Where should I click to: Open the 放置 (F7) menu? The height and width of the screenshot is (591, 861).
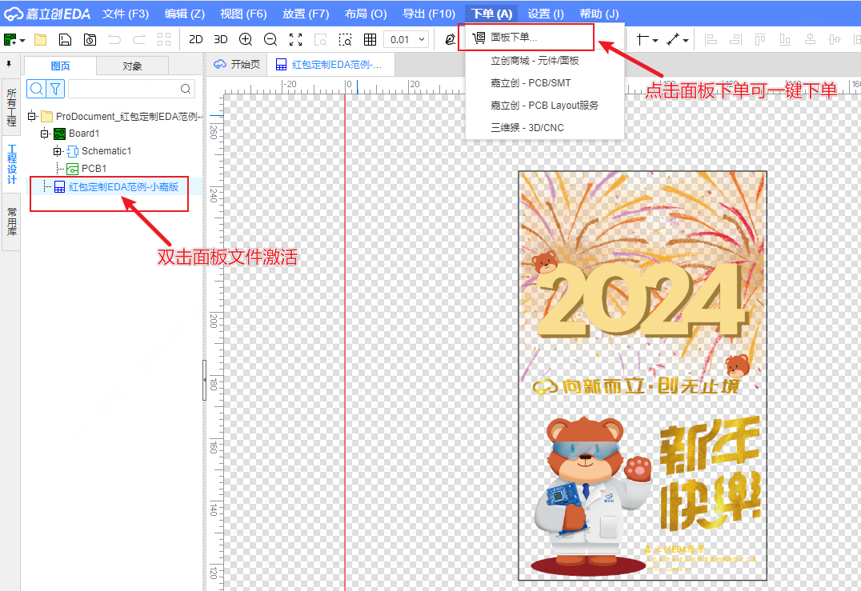point(306,14)
